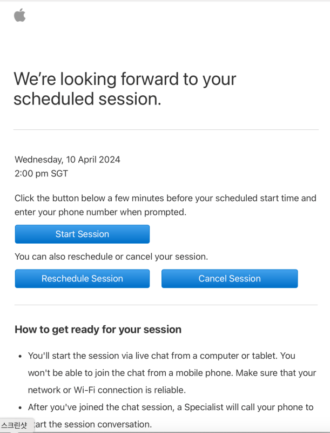The width and height of the screenshot is (330, 433).
Task: Click the 스크린샷 tooltip label
Action: point(15,425)
